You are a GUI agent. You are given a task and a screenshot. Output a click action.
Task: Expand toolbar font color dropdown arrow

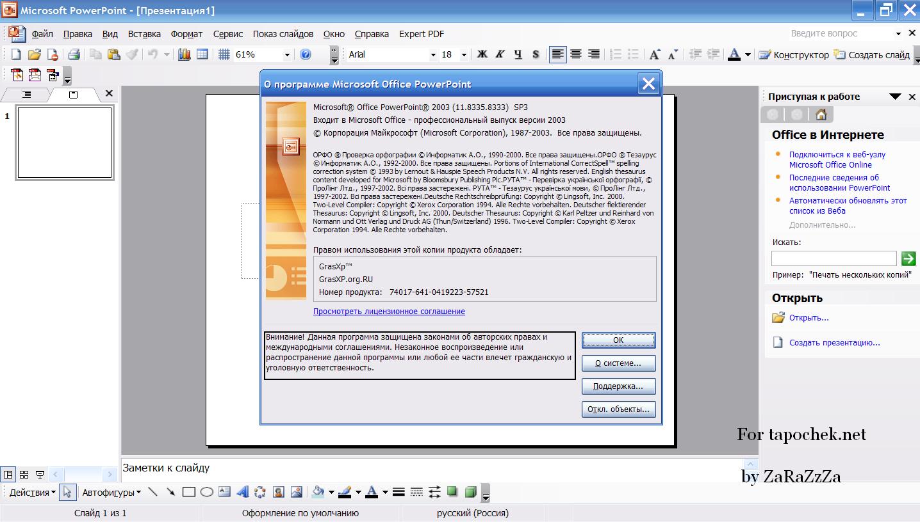click(x=748, y=55)
